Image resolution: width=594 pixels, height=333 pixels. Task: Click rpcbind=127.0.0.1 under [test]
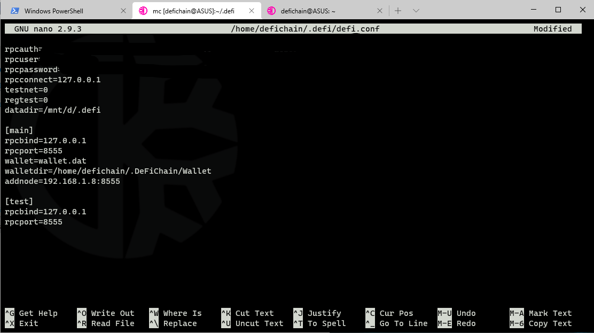[45, 212]
